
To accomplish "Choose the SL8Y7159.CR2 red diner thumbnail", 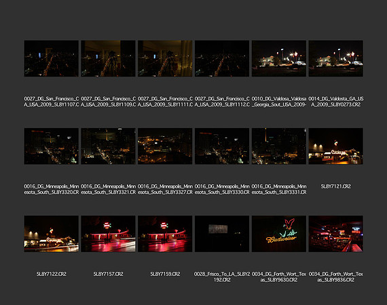I will tap(165, 234).
